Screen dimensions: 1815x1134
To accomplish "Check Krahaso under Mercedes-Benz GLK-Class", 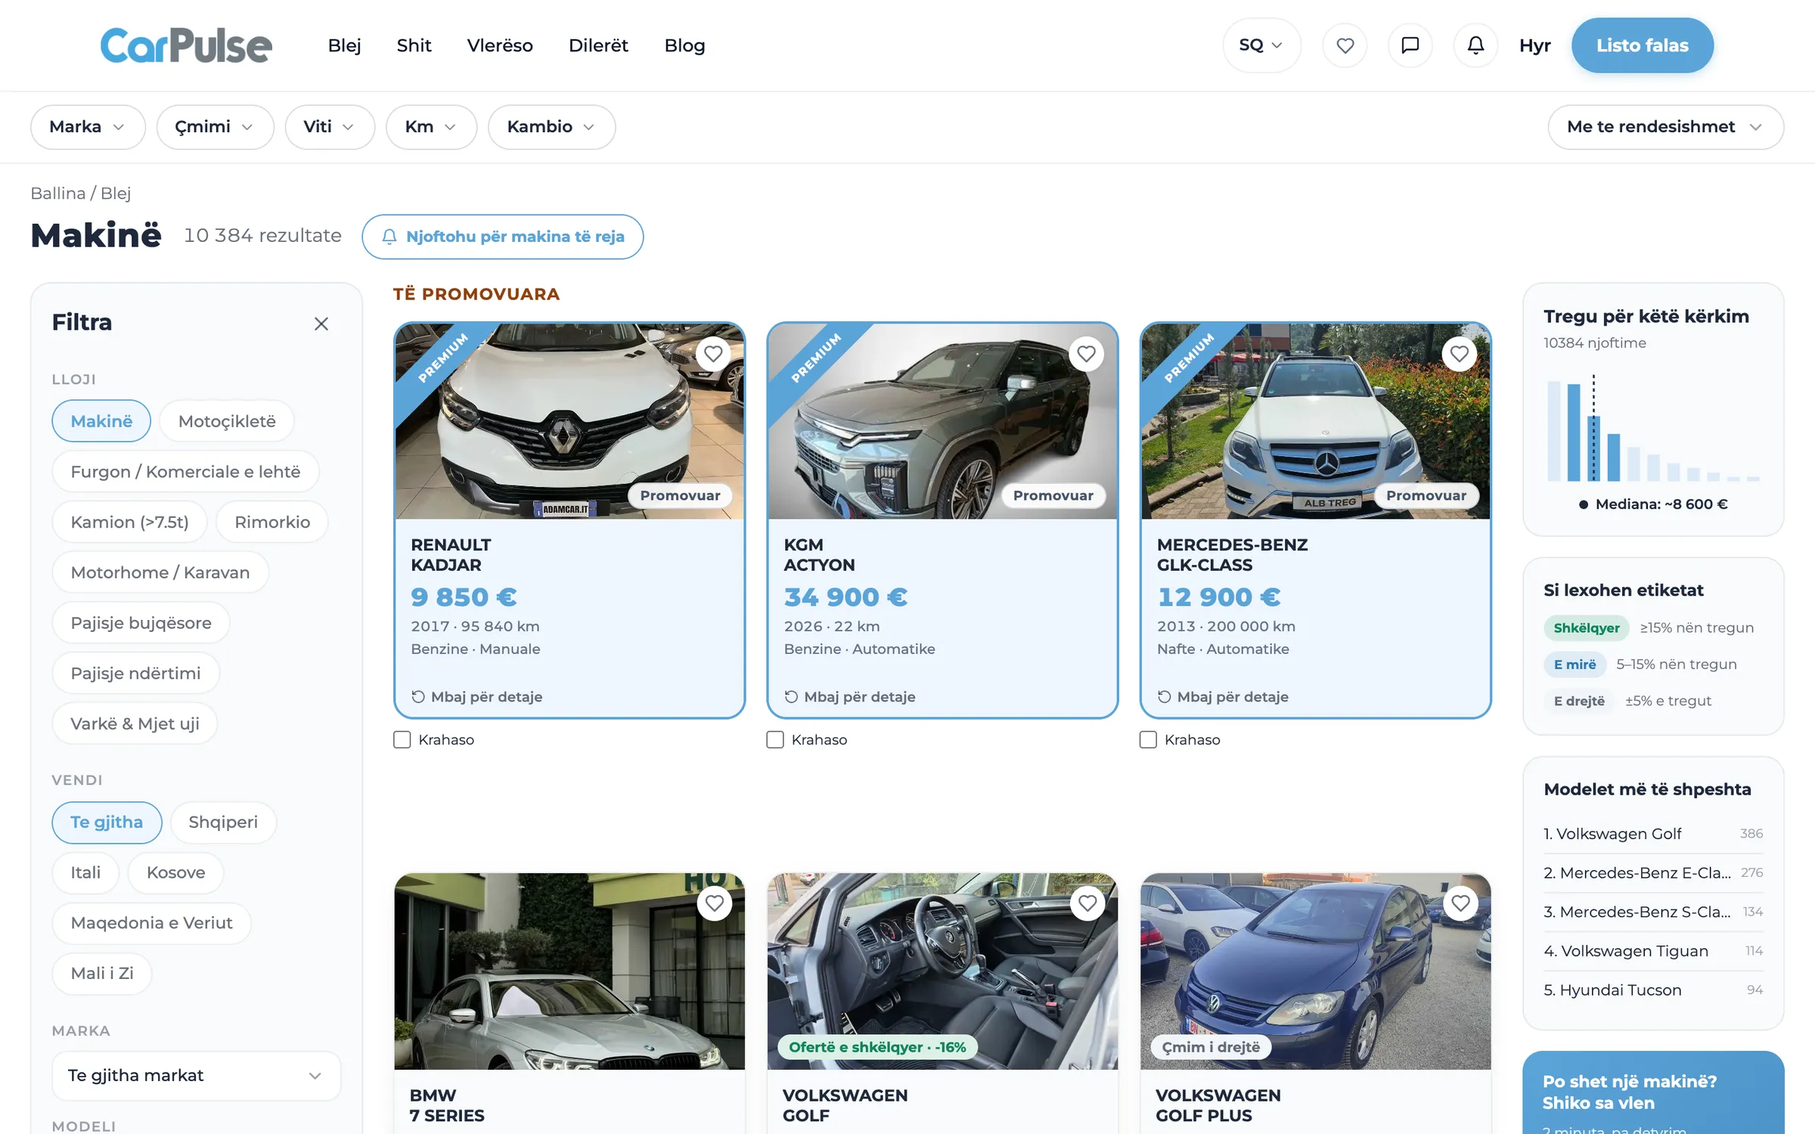I will pos(1148,739).
